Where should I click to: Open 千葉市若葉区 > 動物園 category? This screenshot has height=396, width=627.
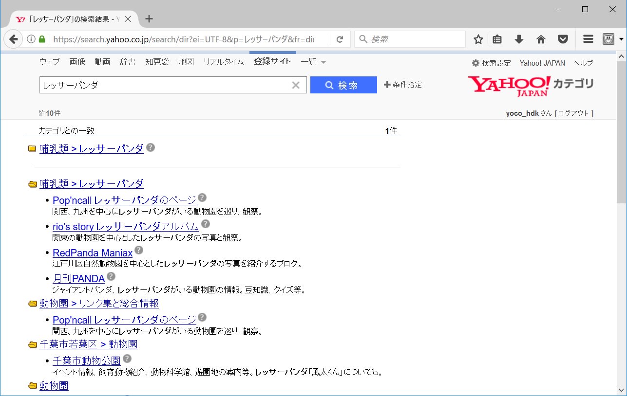pos(88,344)
